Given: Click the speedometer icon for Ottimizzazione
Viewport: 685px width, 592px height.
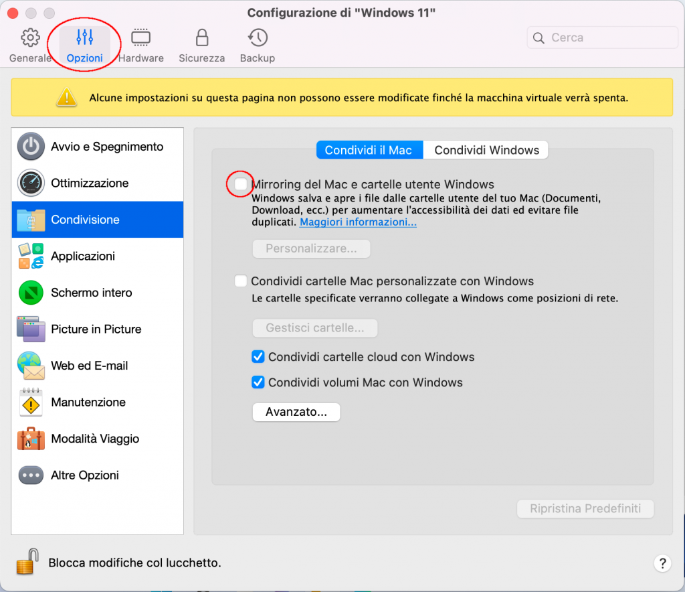Looking at the screenshot, I should pos(31,183).
